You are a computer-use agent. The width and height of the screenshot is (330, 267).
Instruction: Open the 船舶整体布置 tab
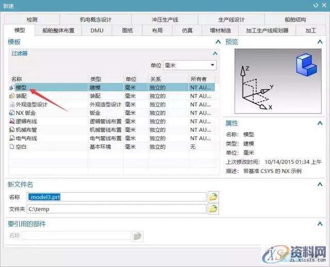coord(58,30)
